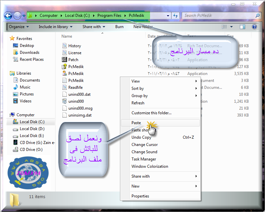This screenshot has height=212, width=265.
Task: Select the unins000 uninstaller icon
Action: pyautogui.click(x=64, y=101)
